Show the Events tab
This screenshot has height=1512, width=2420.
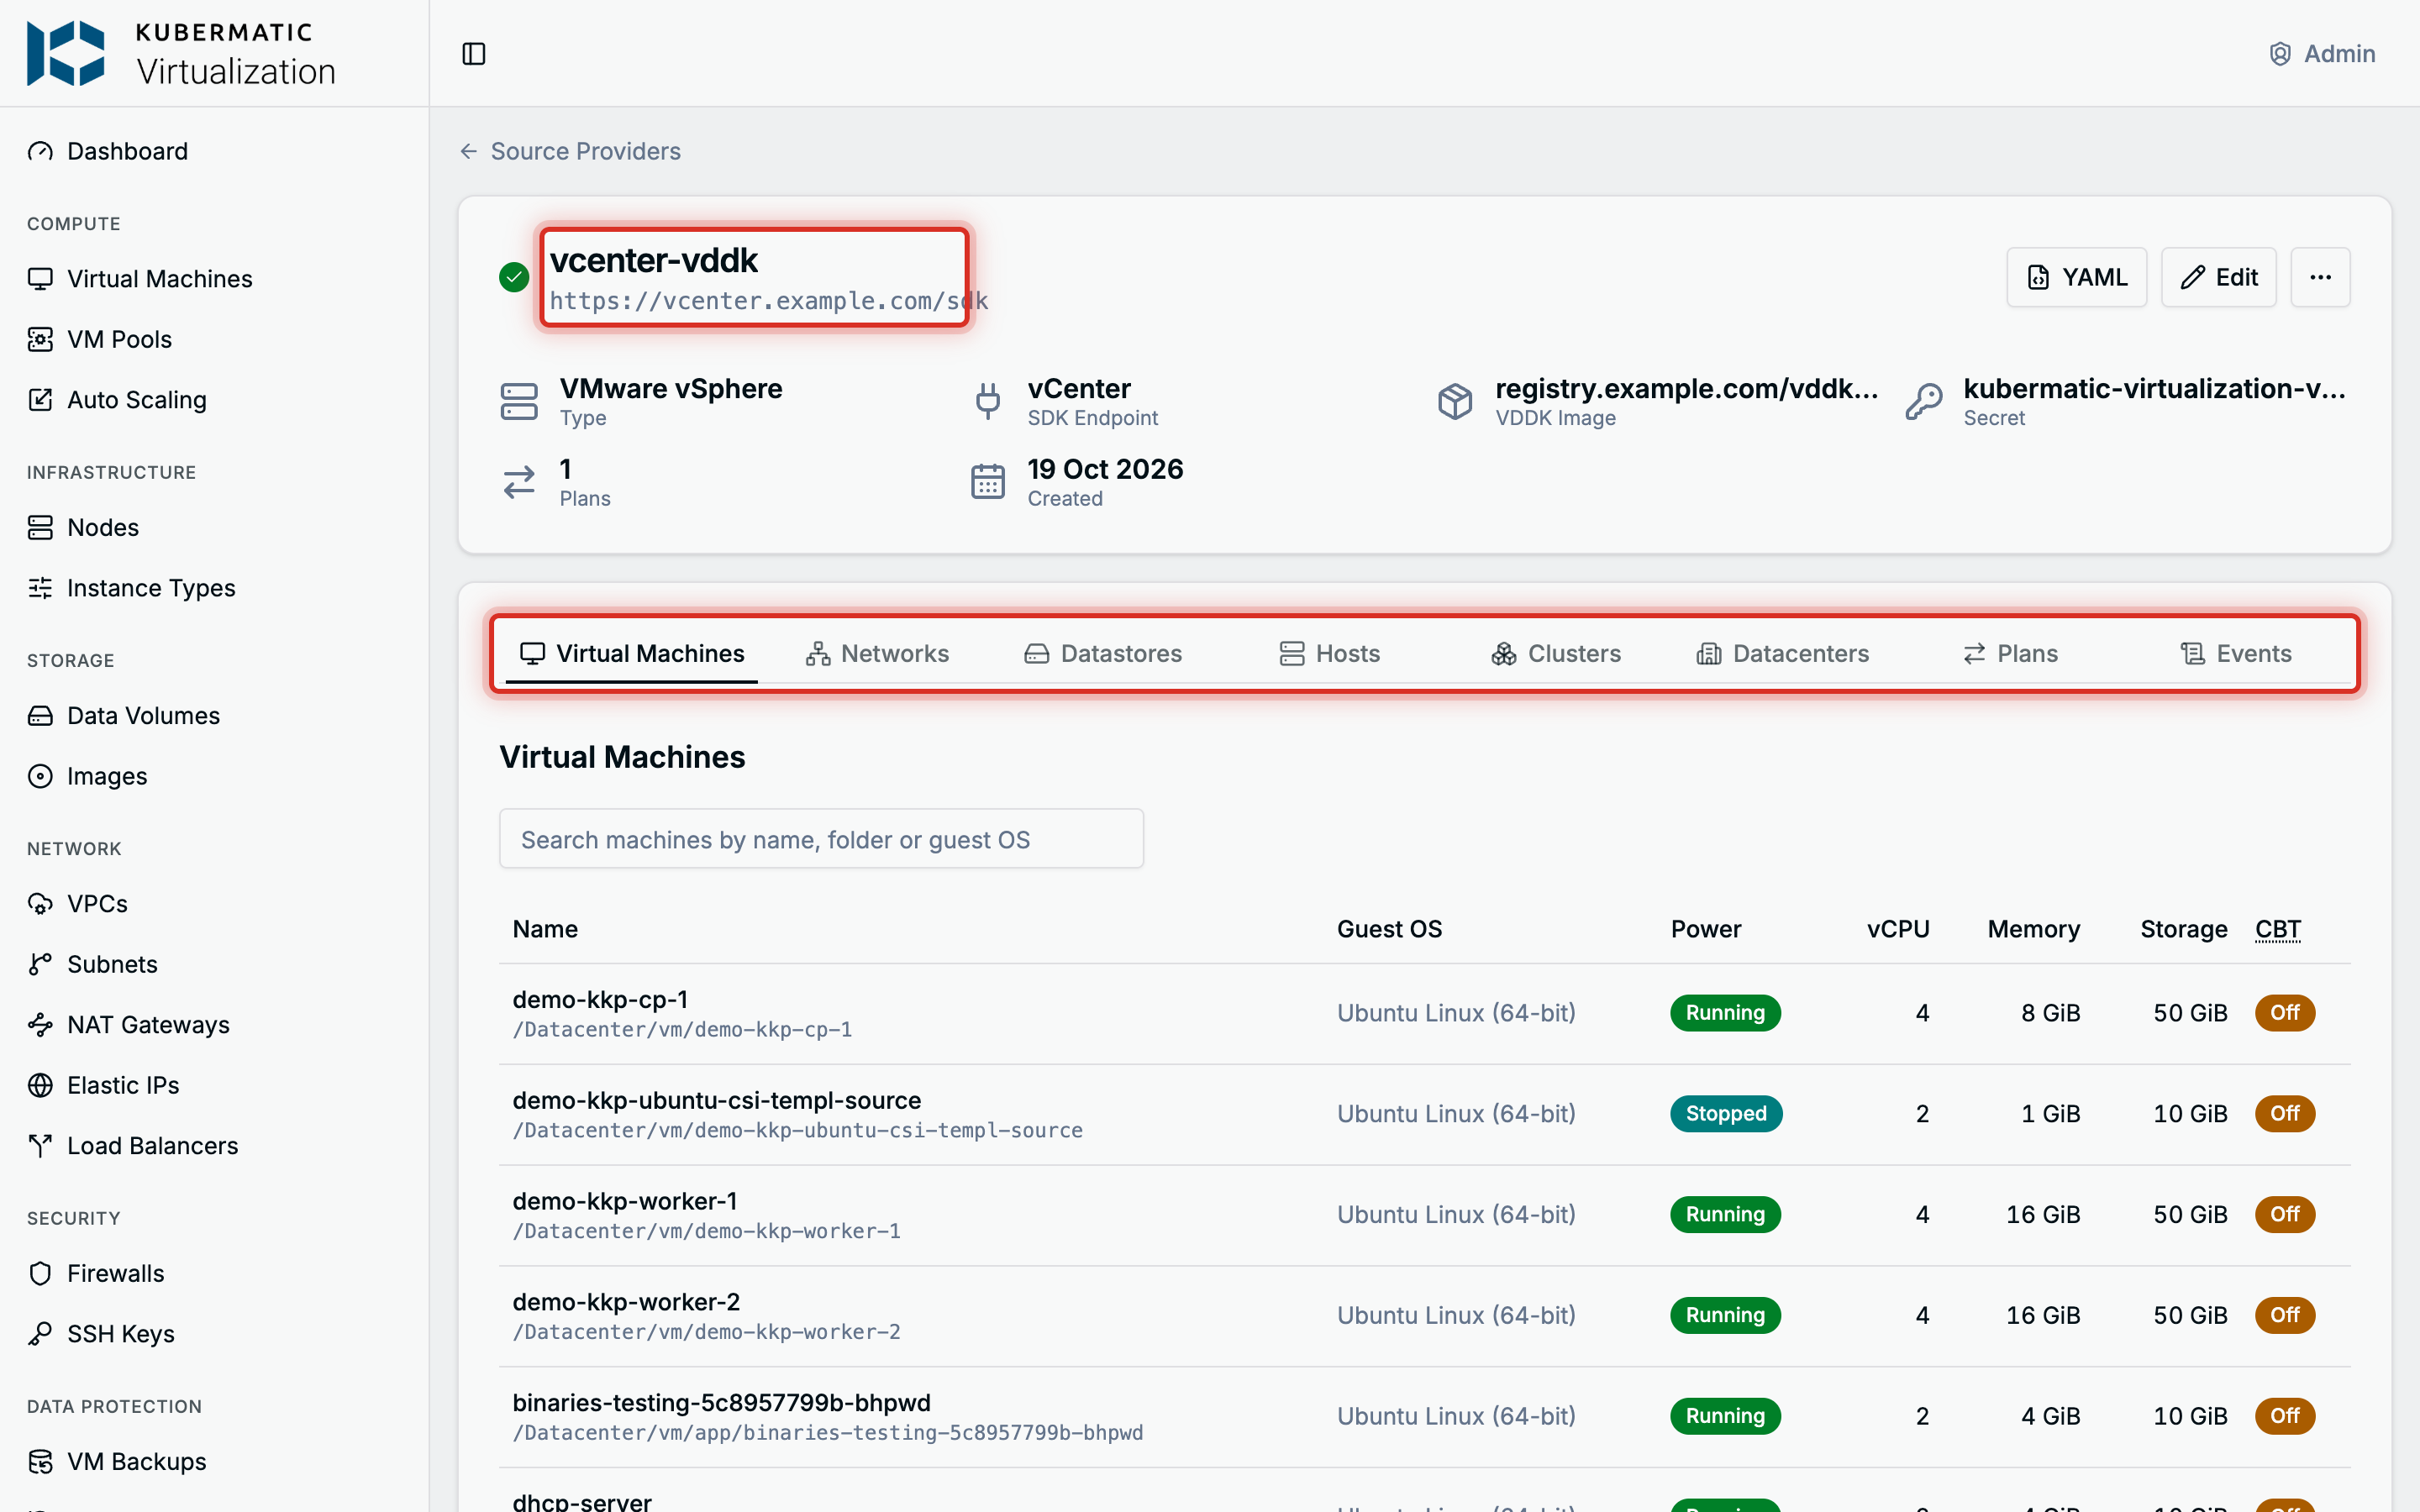pyautogui.click(x=2236, y=654)
